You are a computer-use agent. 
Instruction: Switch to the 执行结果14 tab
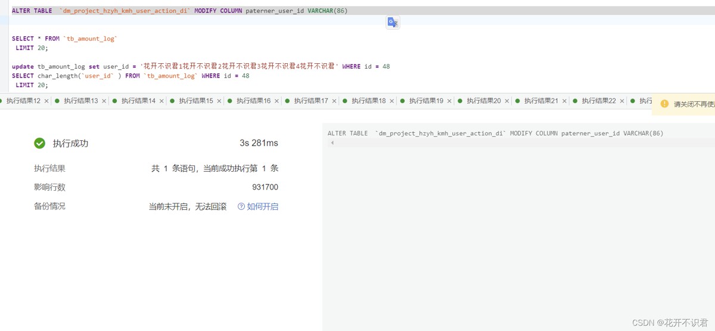coord(138,101)
